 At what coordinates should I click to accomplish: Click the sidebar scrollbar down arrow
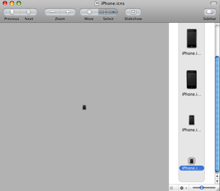(217, 181)
